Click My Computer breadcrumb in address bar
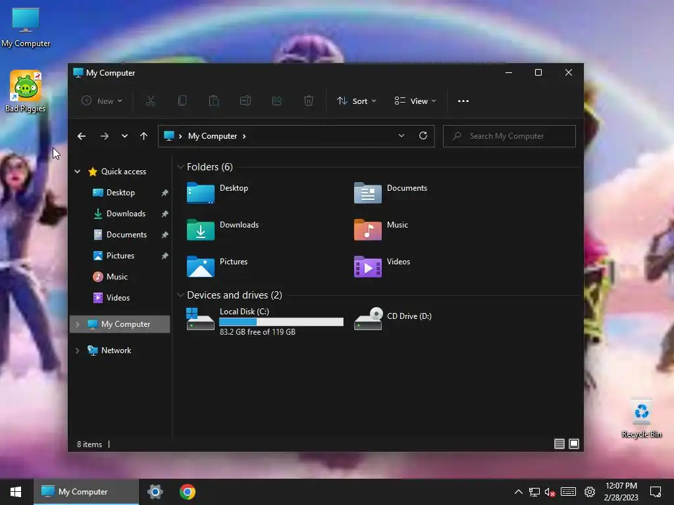 click(213, 136)
